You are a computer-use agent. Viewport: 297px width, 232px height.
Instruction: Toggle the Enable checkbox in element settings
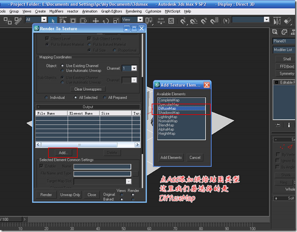(x=41, y=166)
